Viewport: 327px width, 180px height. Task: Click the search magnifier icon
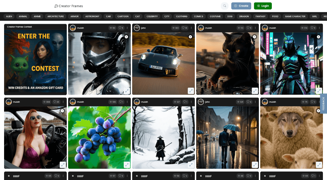(224, 6)
